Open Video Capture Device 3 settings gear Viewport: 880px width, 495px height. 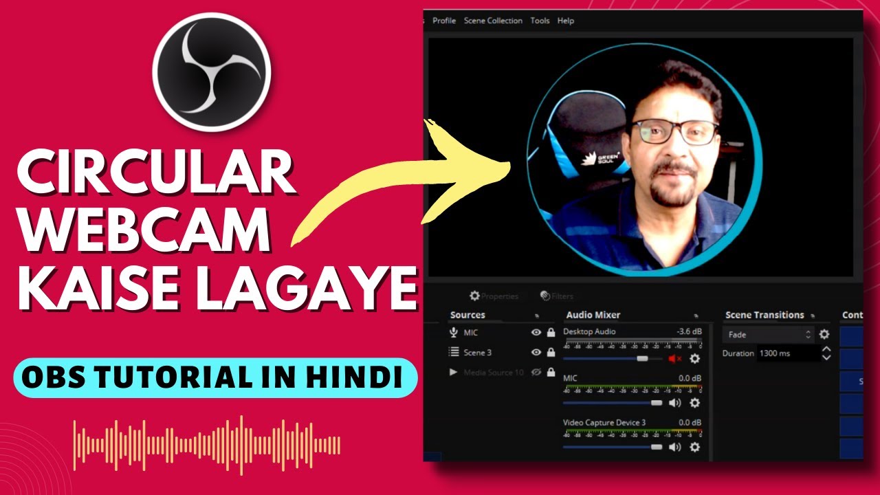[695, 447]
